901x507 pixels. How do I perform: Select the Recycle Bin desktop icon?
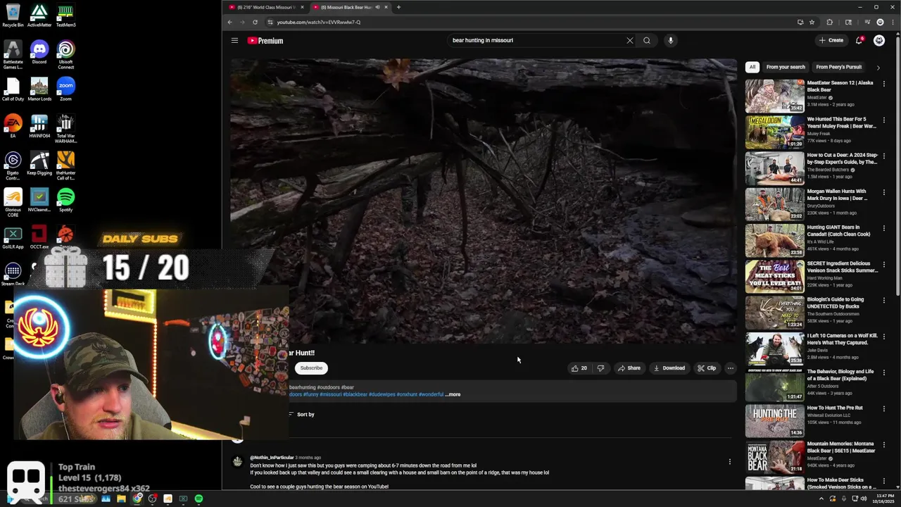coord(13,15)
